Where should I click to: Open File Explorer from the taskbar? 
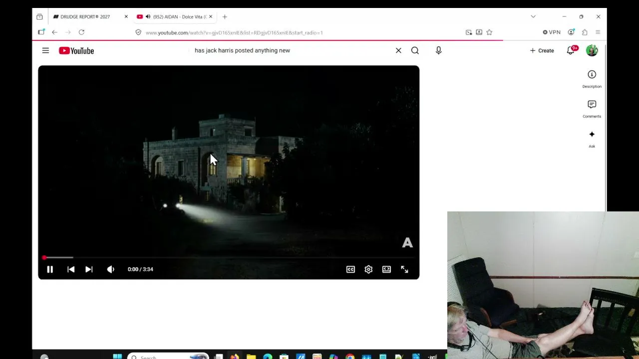[251, 357]
